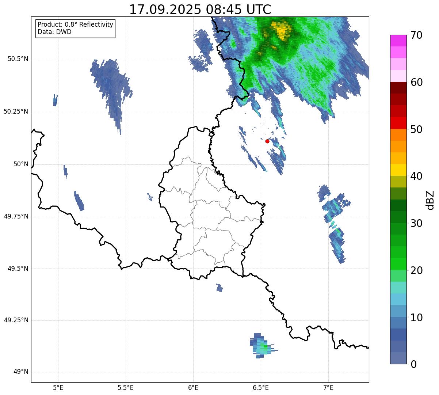Viewport: 439px width, 395px height.
Task: Click the colorbar 0 tick label
Action: click(413, 365)
